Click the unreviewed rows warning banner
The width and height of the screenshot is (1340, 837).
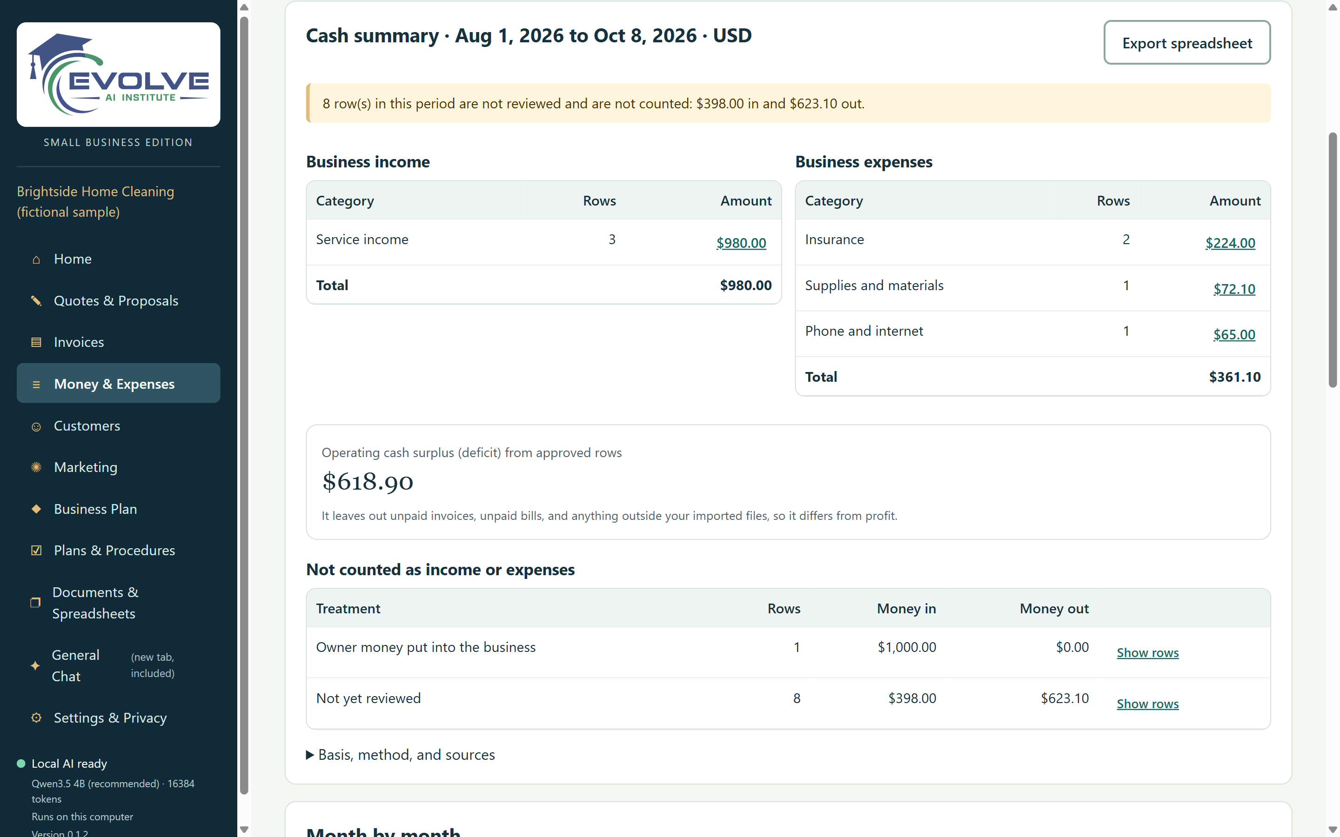[789, 104]
